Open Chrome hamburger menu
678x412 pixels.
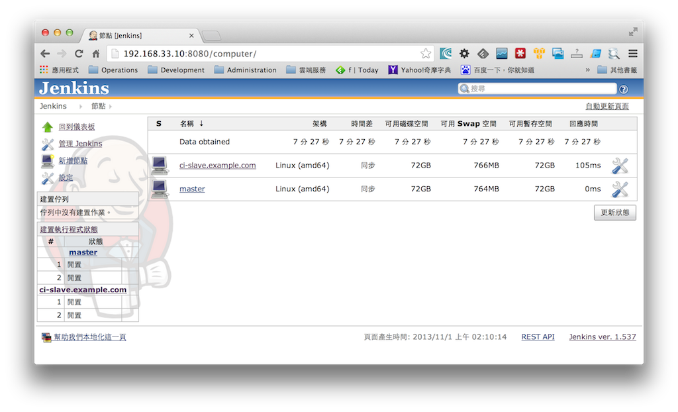coord(633,54)
